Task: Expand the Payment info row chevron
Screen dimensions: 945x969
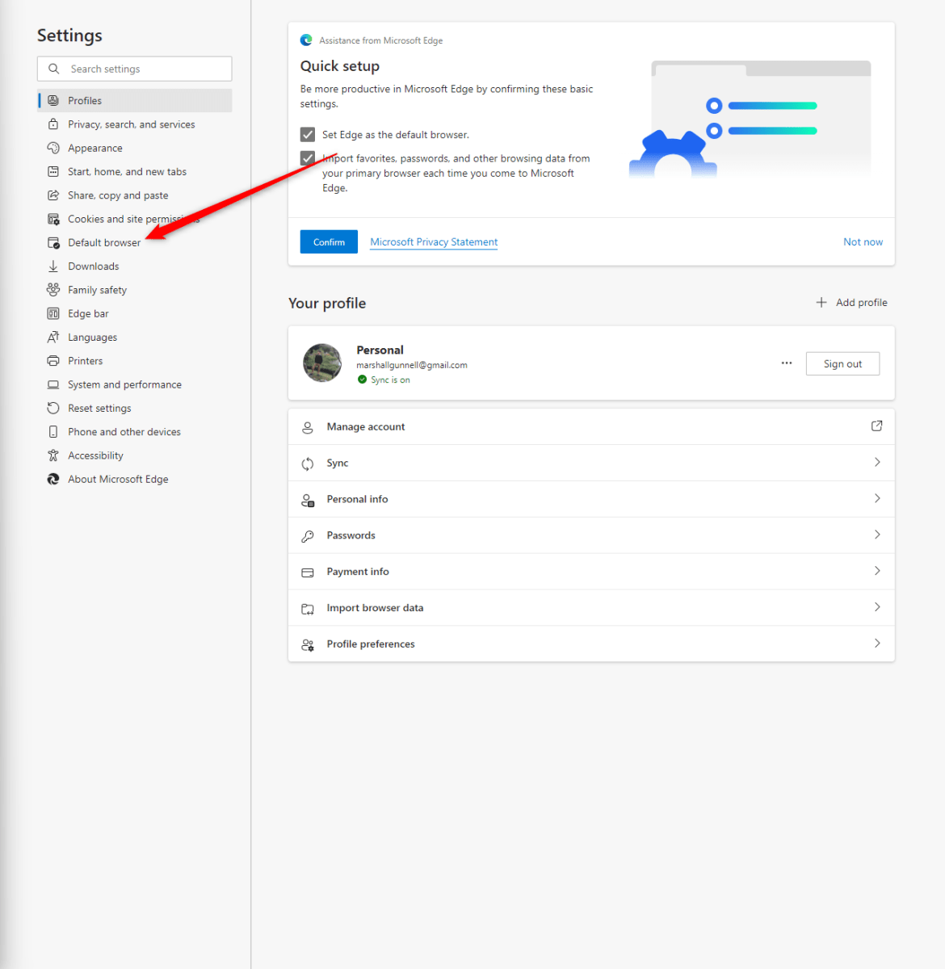Action: coord(877,571)
